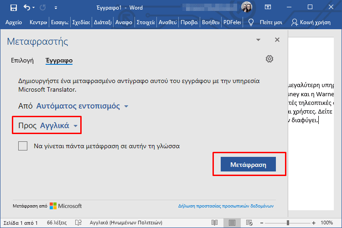Click Αγγλικά (Ηνωμένων Πολιτειών) language indicator
Screen dimensions: 342x228
tap(126, 223)
